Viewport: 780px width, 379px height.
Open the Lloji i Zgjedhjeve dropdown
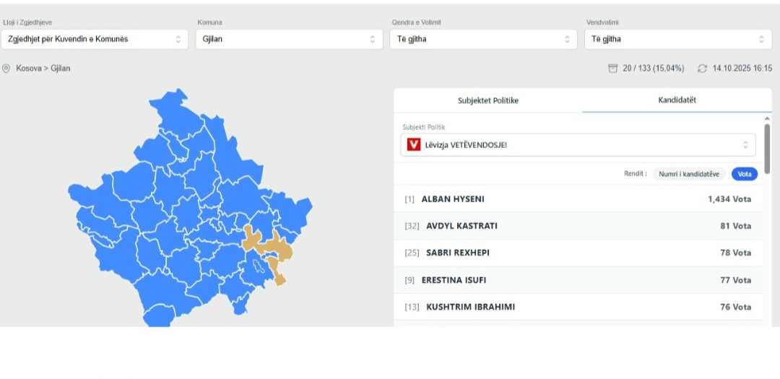(95, 40)
